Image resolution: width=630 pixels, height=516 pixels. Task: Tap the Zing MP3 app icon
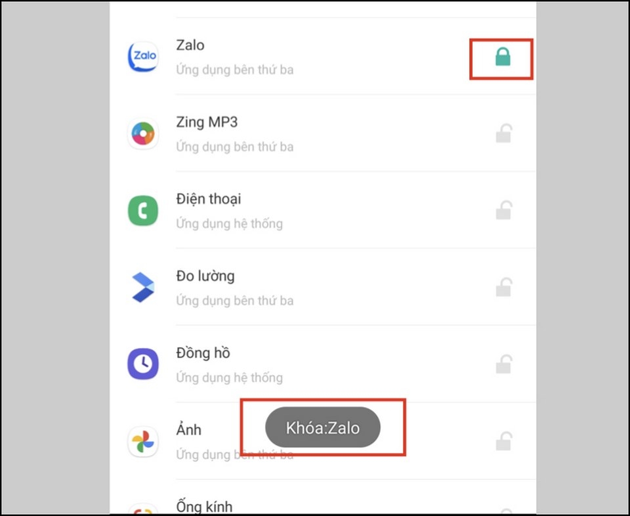pos(142,133)
